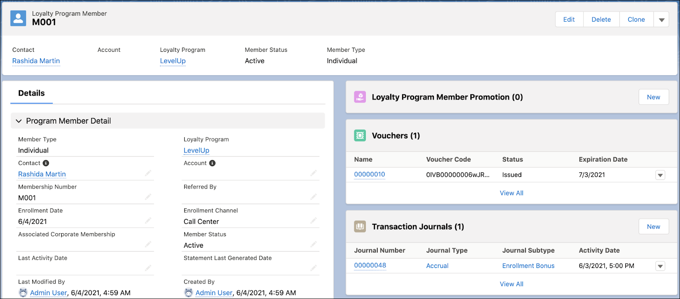Click New in Loyalty Program Member Promotion
The height and width of the screenshot is (299, 680).
(x=653, y=97)
